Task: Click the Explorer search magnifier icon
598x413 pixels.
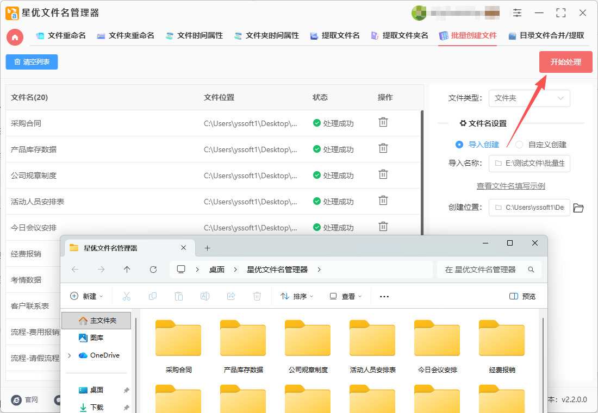Action: (531, 270)
